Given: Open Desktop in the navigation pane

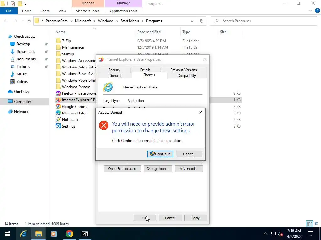Looking at the screenshot, I should pyautogui.click(x=23, y=44).
